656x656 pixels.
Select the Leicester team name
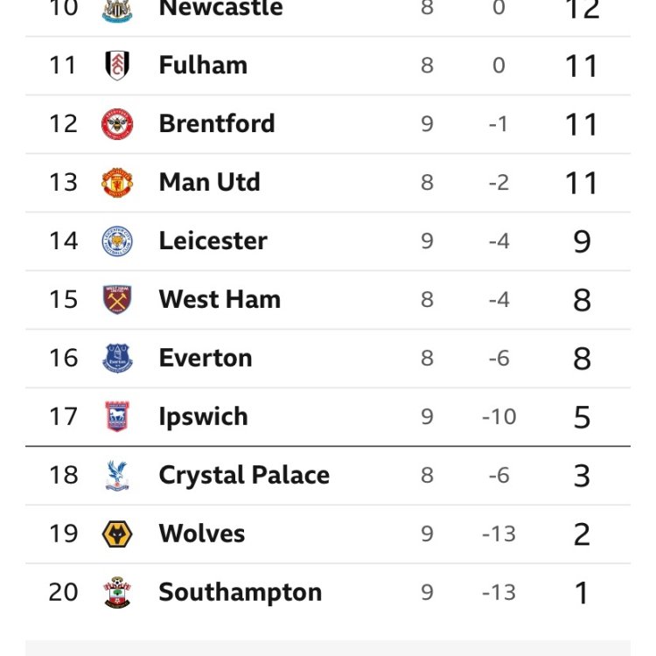tap(213, 241)
